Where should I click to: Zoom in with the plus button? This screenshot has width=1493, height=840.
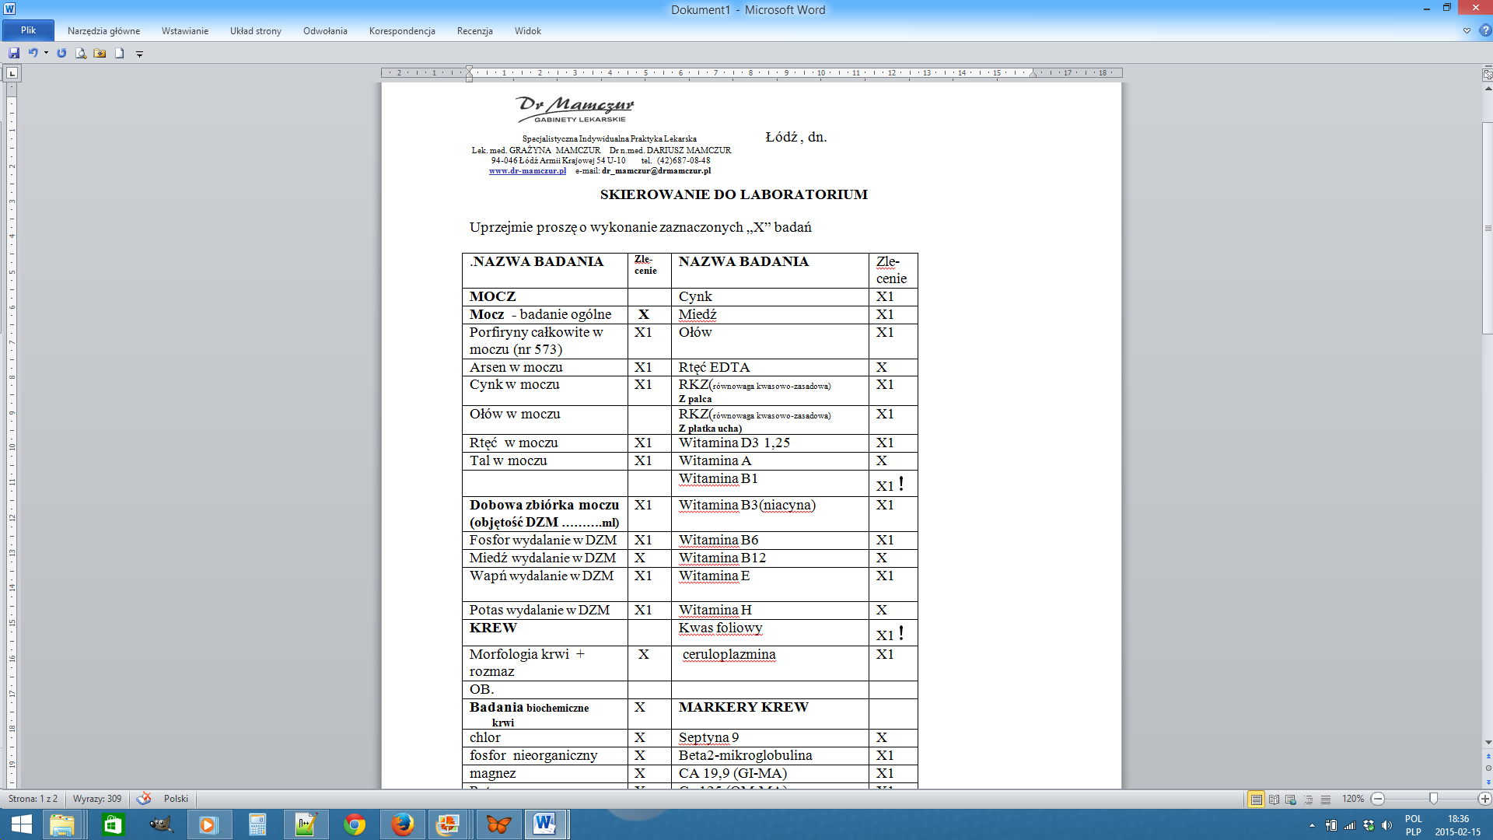click(1484, 799)
